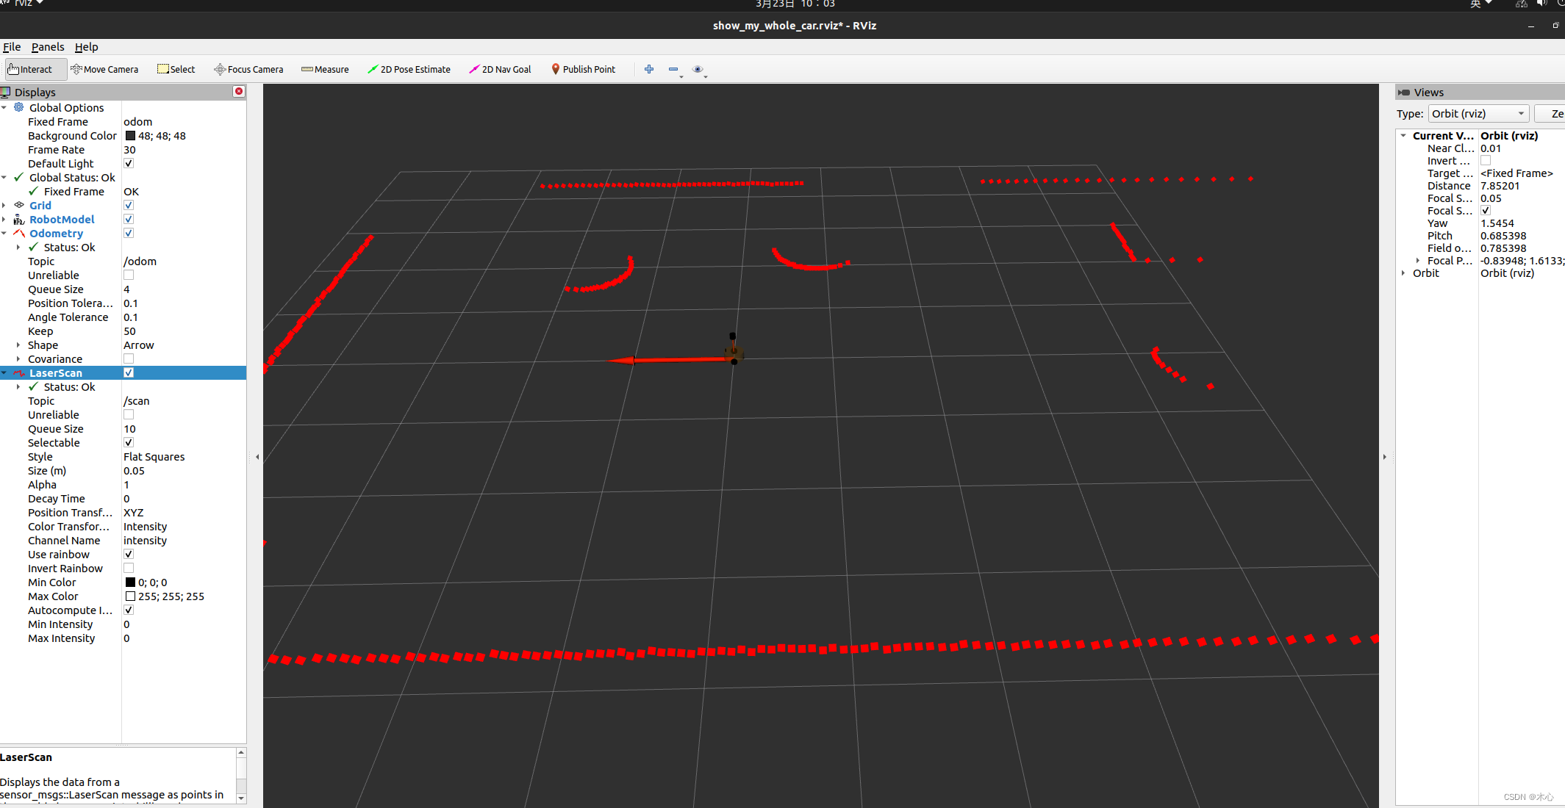The height and width of the screenshot is (808, 1565).
Task: Open the Panels menu
Action: (x=48, y=47)
